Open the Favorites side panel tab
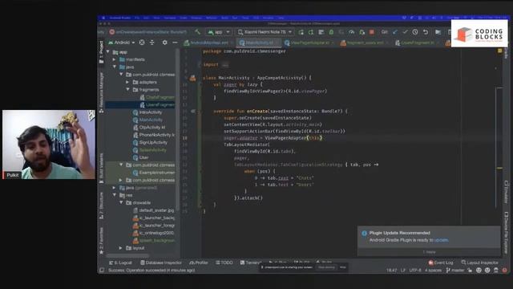 [x=102, y=241]
